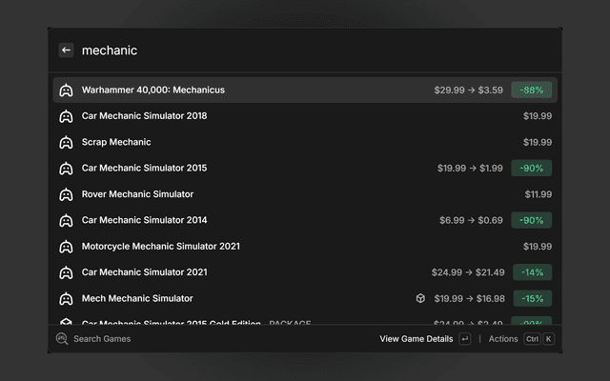Click the Enter key icon in footer

[464, 339]
